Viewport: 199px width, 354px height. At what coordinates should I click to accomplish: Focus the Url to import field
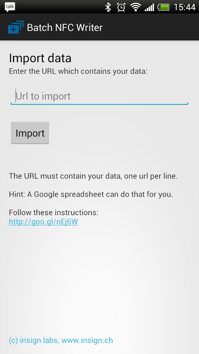pos(99,96)
